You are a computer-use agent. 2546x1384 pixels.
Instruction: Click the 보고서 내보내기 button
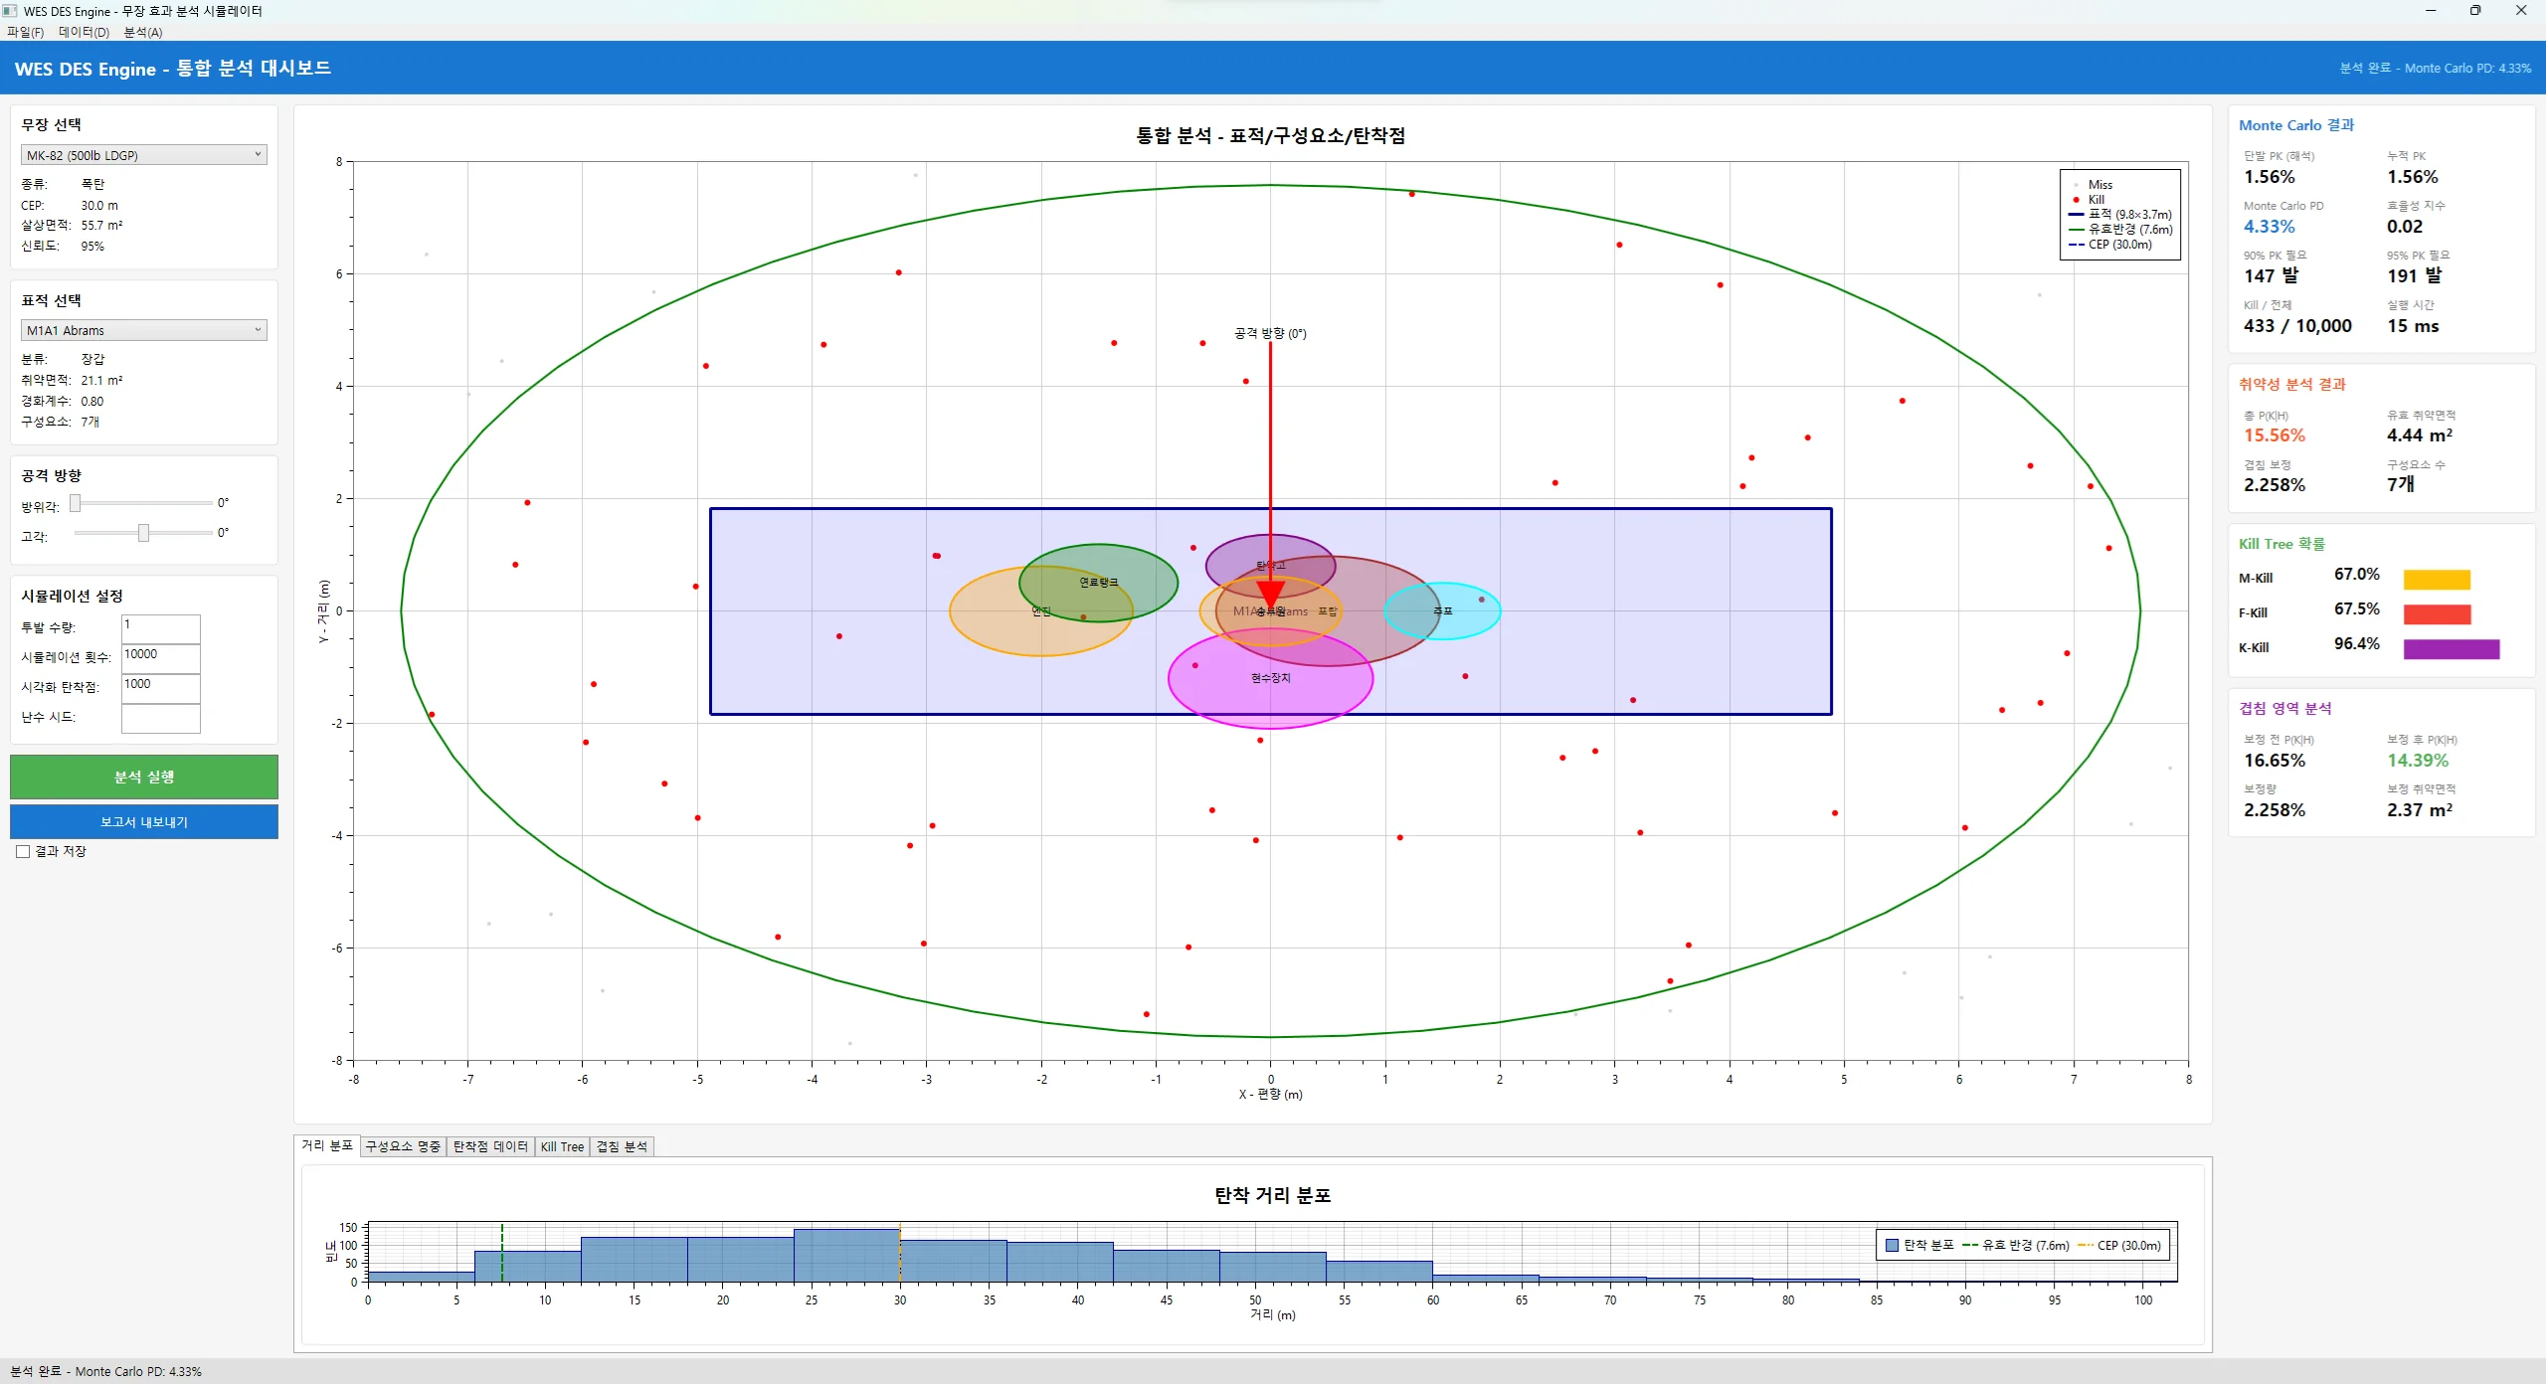(x=144, y=822)
